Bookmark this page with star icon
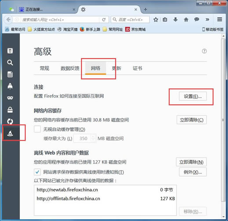 156,19
